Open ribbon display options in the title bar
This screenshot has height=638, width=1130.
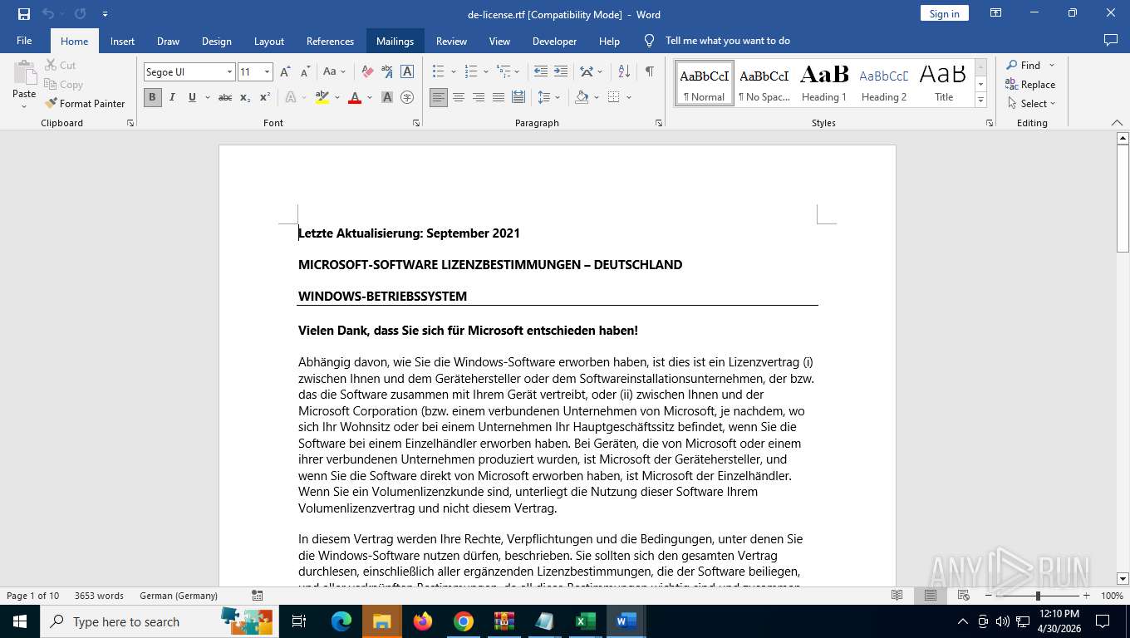click(x=996, y=13)
